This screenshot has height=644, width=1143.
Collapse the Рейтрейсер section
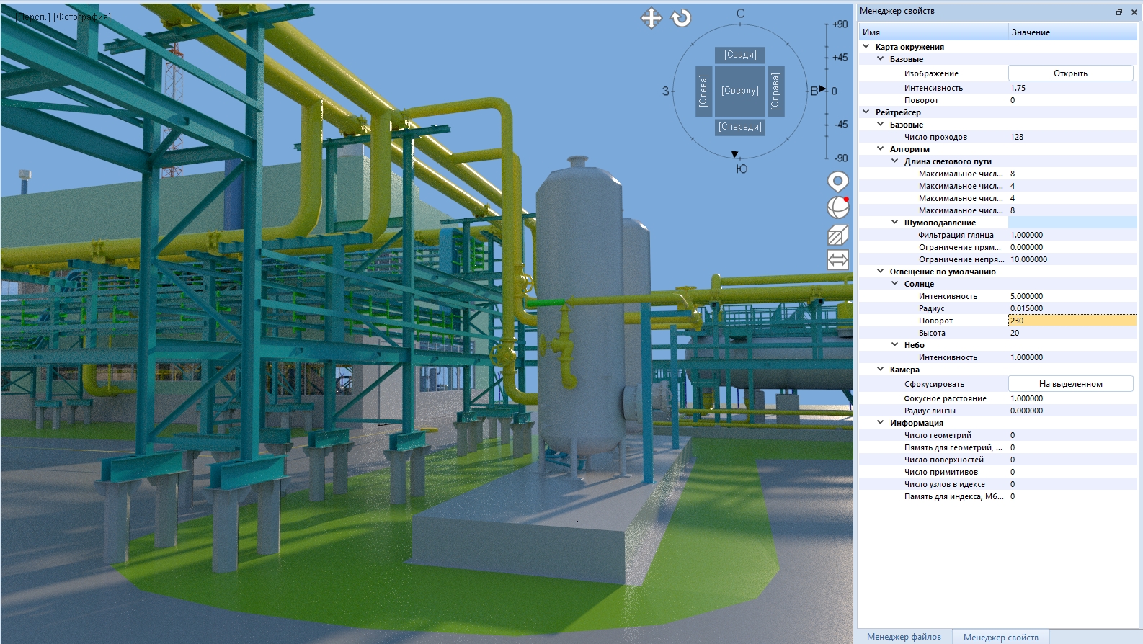click(866, 112)
